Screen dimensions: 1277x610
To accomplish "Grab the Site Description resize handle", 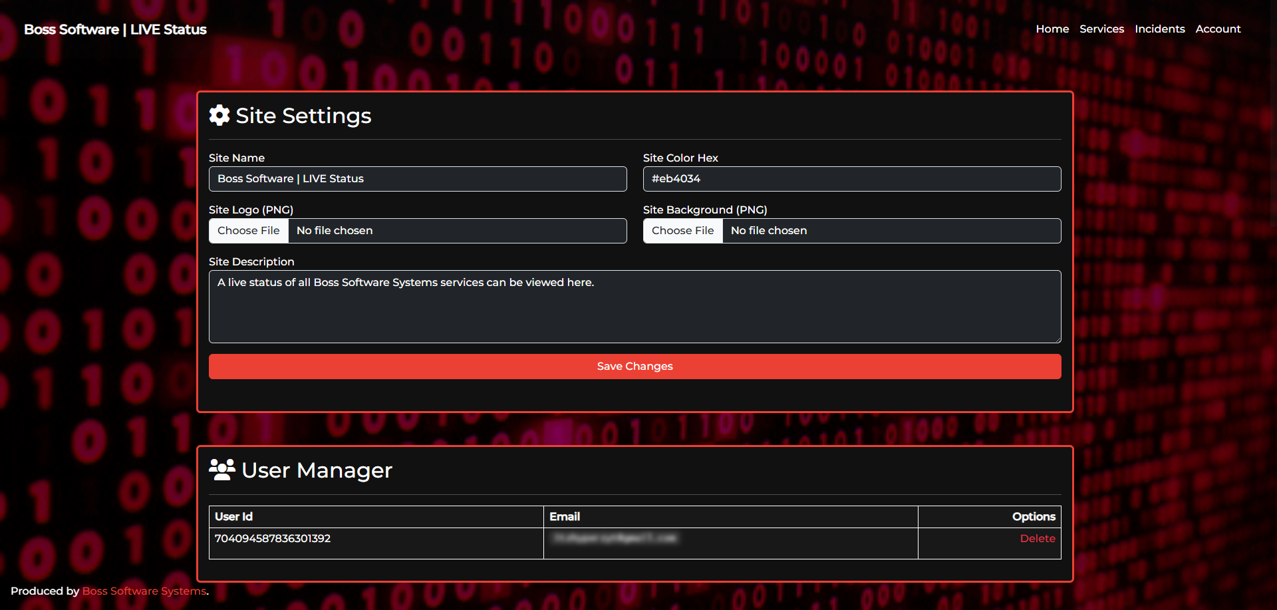I will click(1057, 339).
